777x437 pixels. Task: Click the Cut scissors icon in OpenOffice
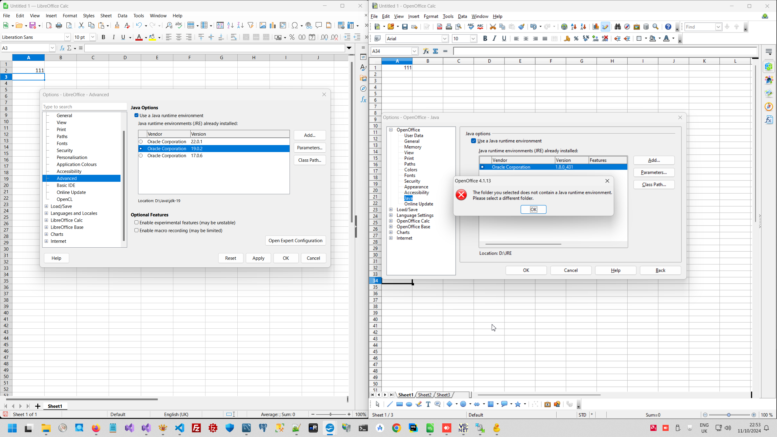[x=493, y=27]
